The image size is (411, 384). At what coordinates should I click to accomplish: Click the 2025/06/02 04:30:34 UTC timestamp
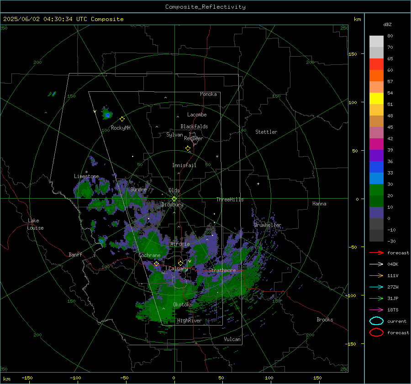pos(63,19)
